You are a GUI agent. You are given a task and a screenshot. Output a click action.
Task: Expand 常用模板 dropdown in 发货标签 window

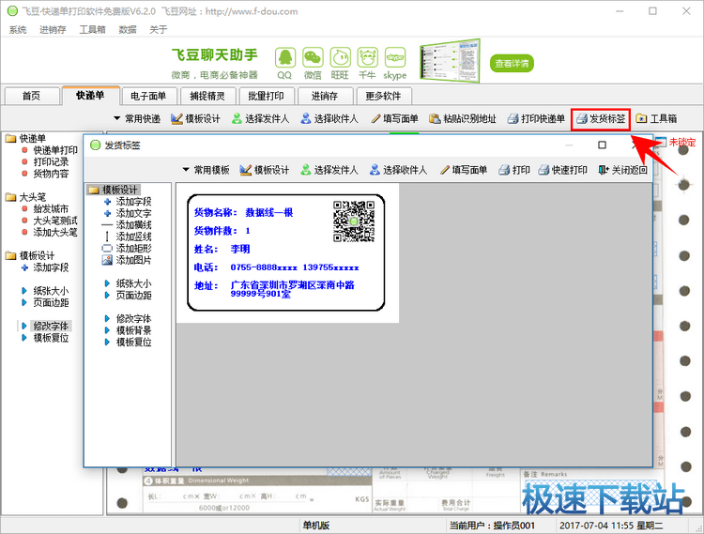coord(207,170)
